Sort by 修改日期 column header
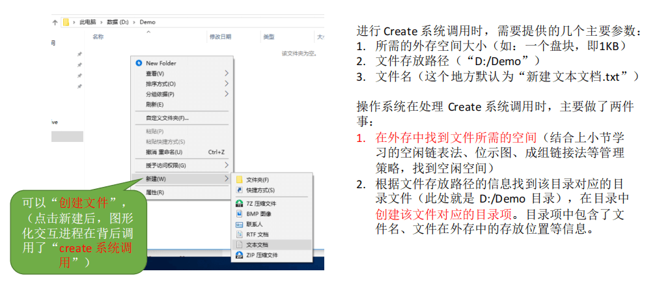 tap(220, 37)
